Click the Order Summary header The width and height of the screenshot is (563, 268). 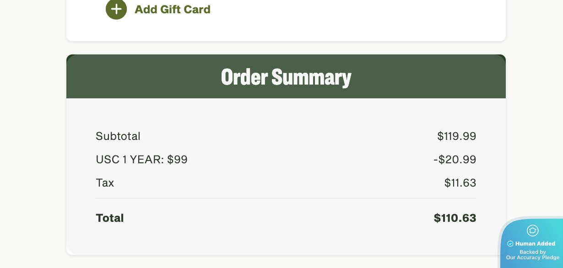point(286,77)
